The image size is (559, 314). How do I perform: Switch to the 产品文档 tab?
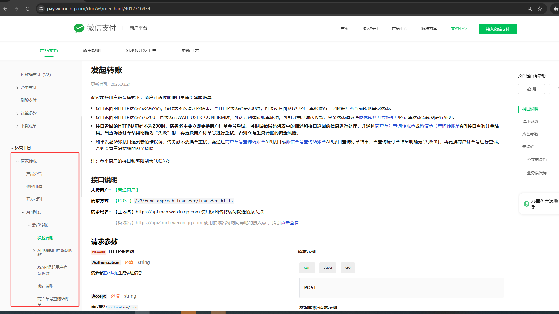[49, 50]
